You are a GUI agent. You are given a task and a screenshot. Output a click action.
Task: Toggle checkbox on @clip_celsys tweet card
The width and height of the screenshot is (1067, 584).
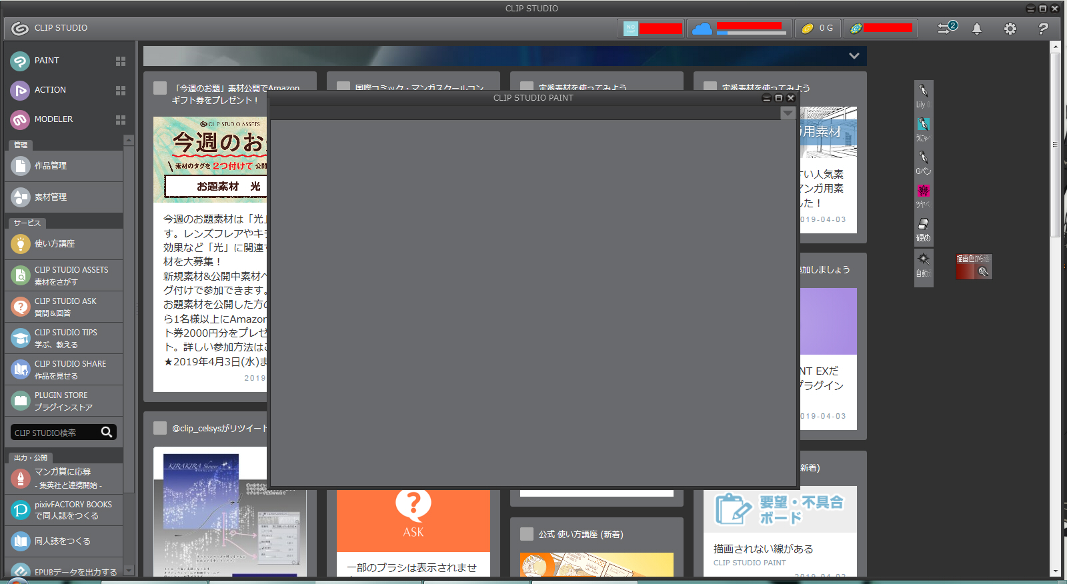[160, 428]
